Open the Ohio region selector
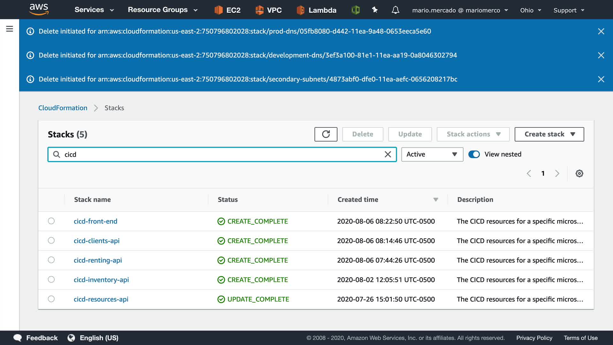The width and height of the screenshot is (613, 345). pyautogui.click(x=530, y=10)
